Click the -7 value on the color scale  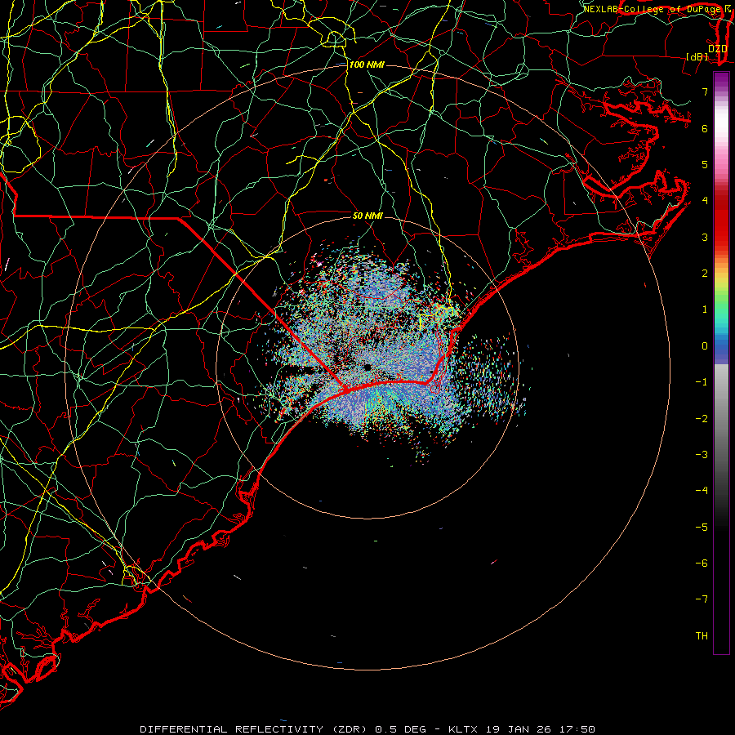click(702, 599)
